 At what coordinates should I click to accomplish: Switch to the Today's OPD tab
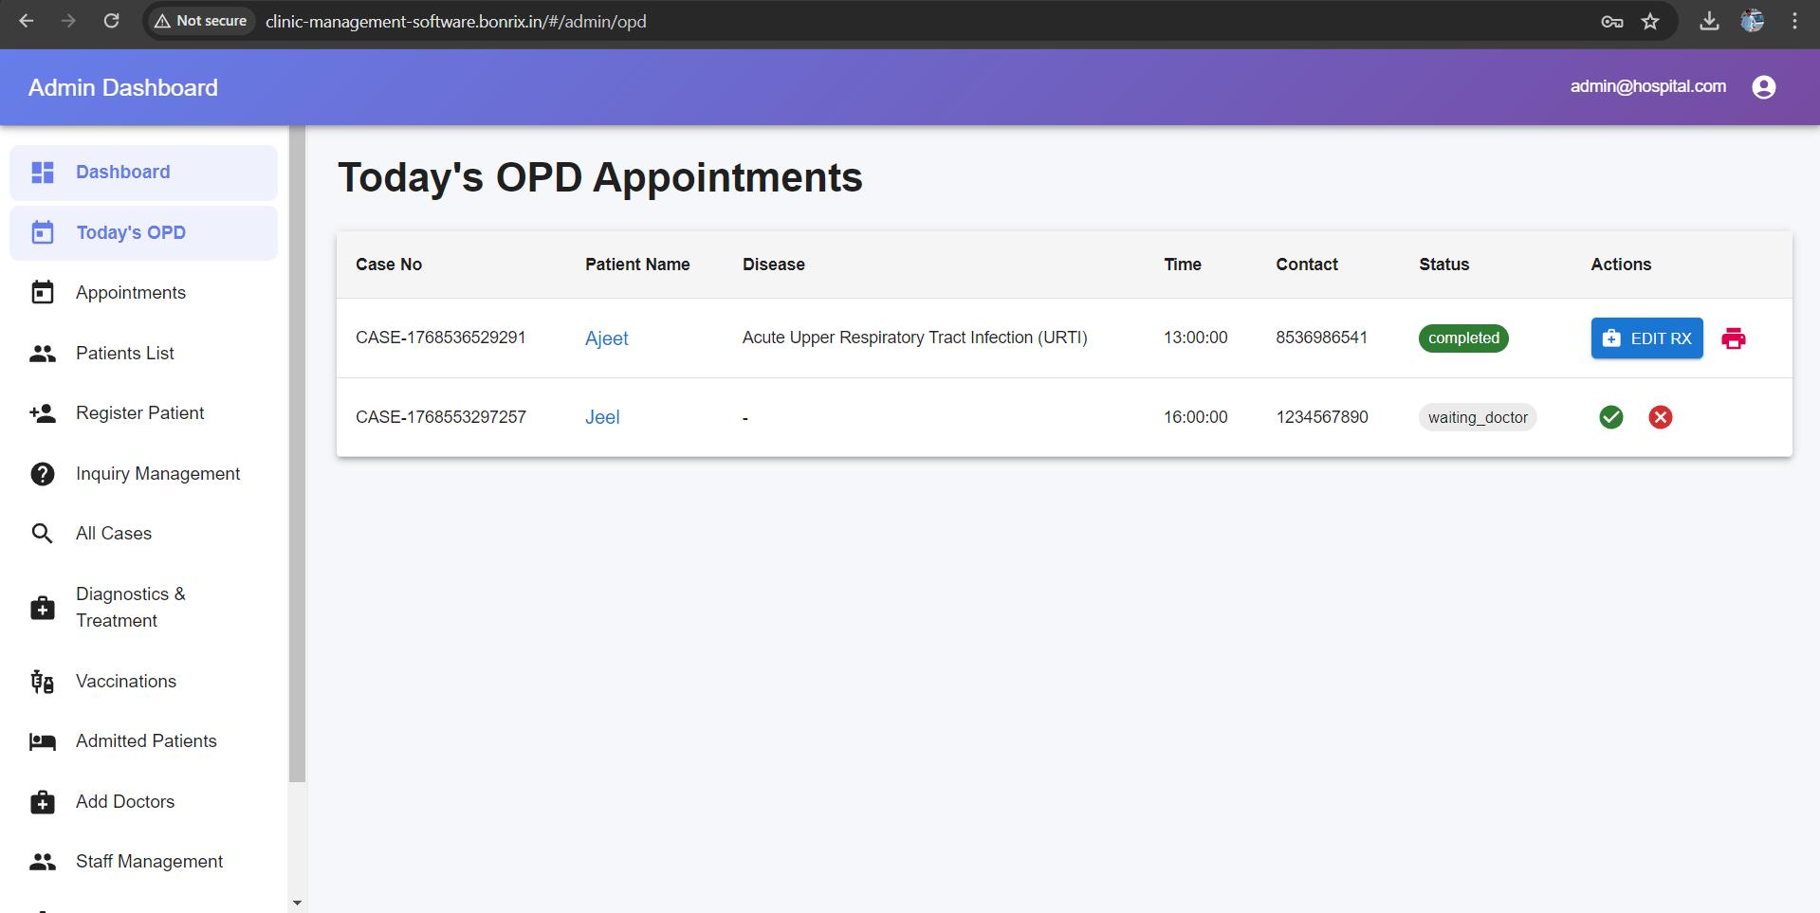click(x=132, y=232)
